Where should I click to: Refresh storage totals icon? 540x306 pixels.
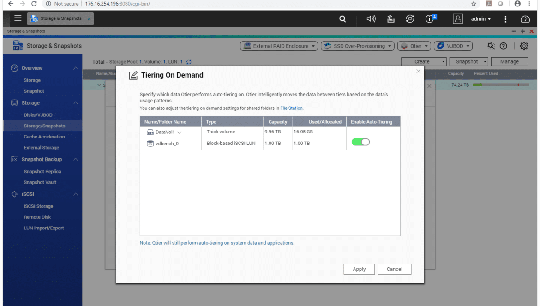189,62
